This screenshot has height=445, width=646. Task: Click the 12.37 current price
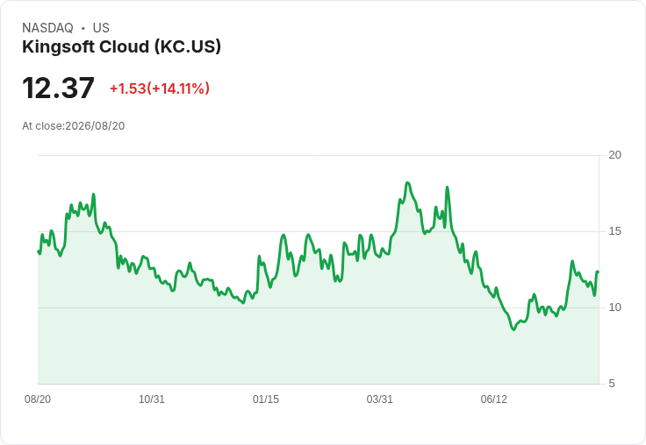coord(58,88)
